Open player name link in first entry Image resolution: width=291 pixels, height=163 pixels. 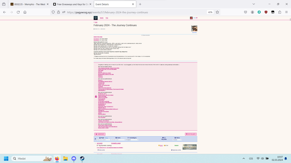point(100,143)
